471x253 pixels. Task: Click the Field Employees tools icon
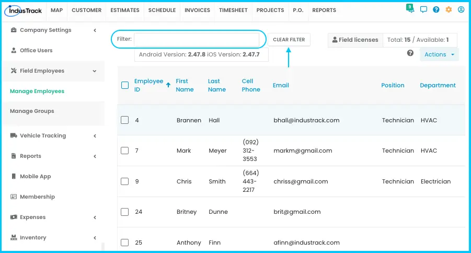point(14,71)
